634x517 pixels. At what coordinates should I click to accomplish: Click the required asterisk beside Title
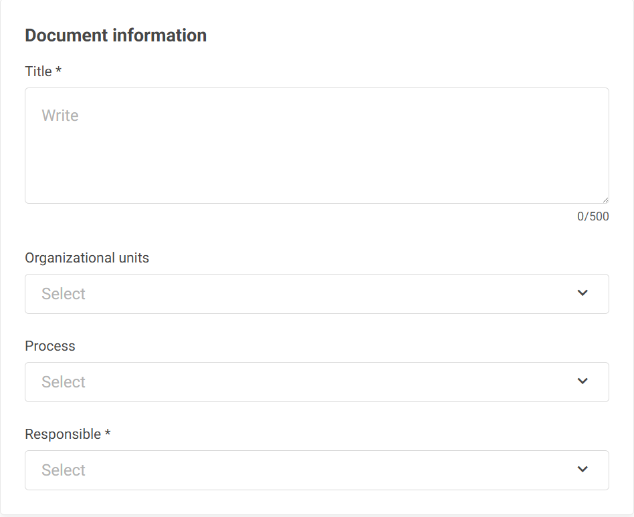click(x=58, y=69)
